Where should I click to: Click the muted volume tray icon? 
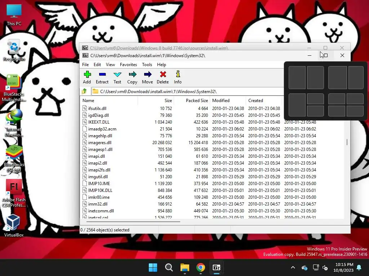point(325,267)
